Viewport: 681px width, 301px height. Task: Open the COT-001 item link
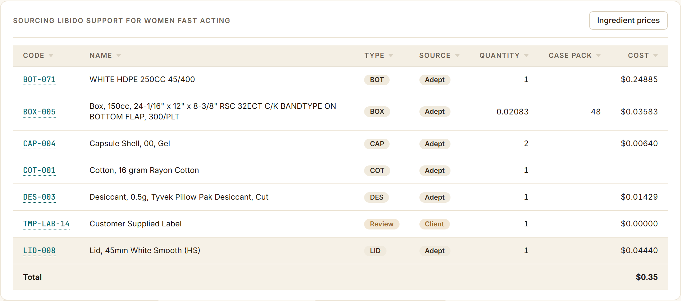(x=39, y=170)
